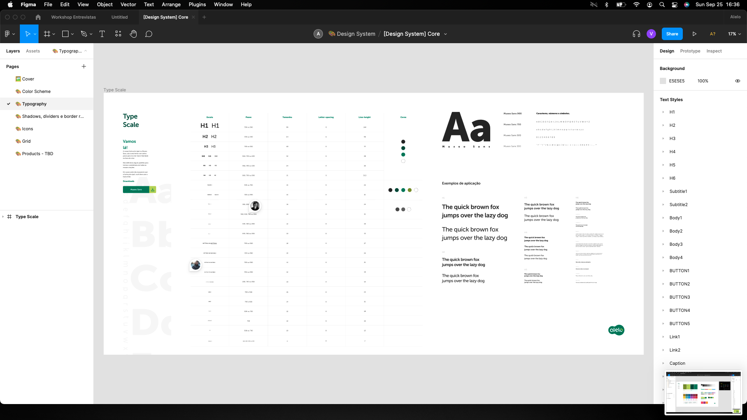Expand the H1 text style
Image resolution: width=747 pixels, height=420 pixels.
click(x=663, y=112)
